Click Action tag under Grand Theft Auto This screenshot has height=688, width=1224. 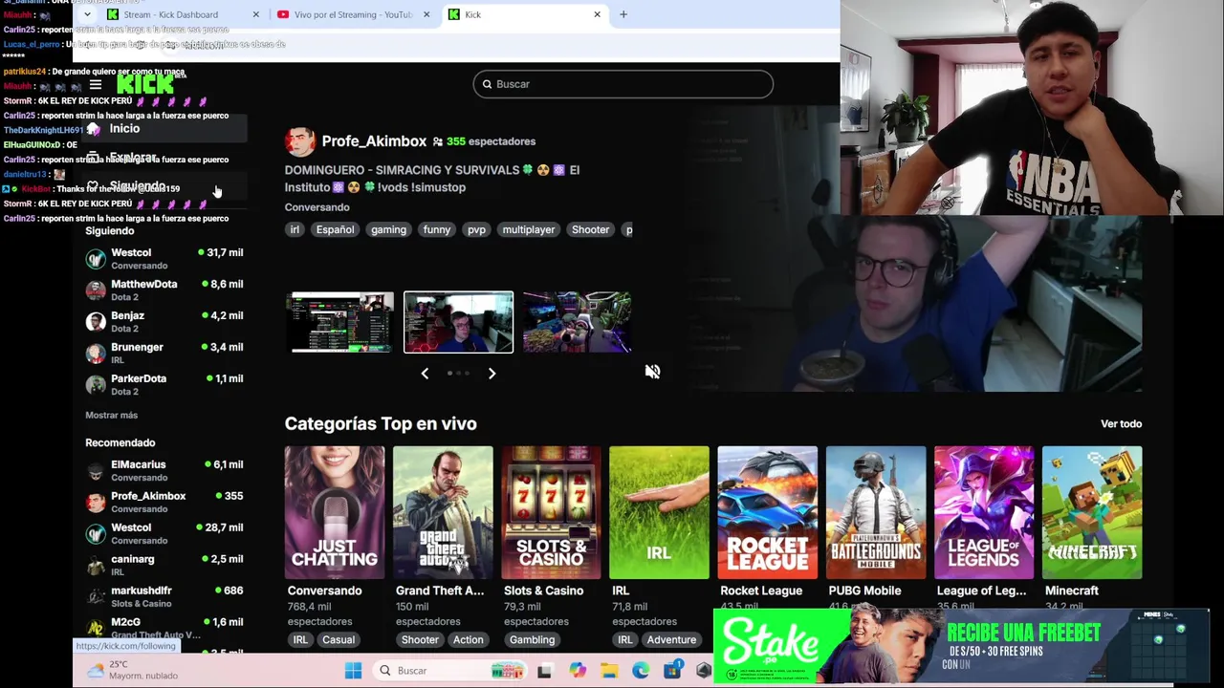pos(468,639)
